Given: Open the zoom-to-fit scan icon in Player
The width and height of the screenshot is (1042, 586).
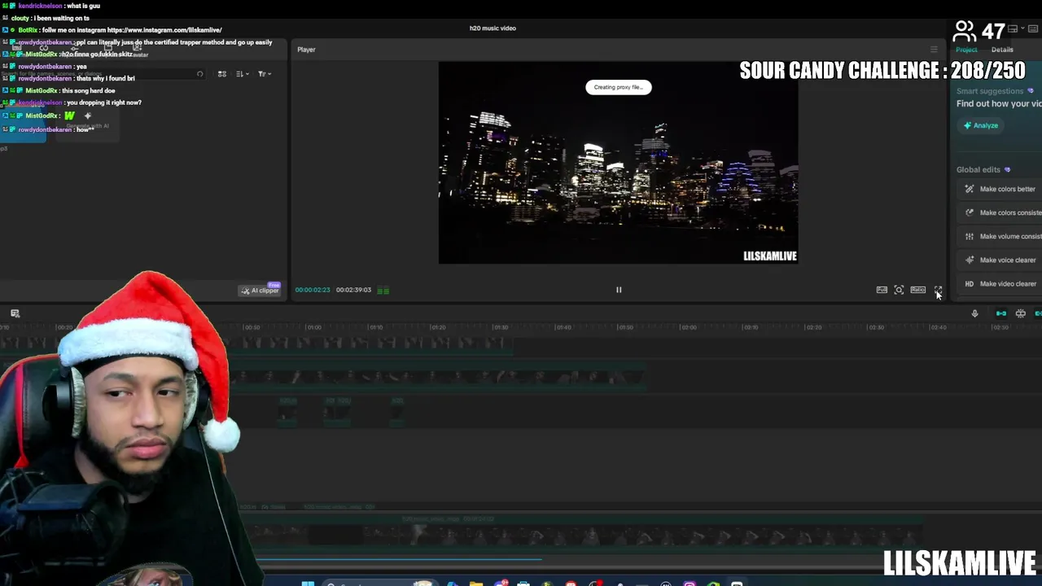Looking at the screenshot, I should click(899, 290).
